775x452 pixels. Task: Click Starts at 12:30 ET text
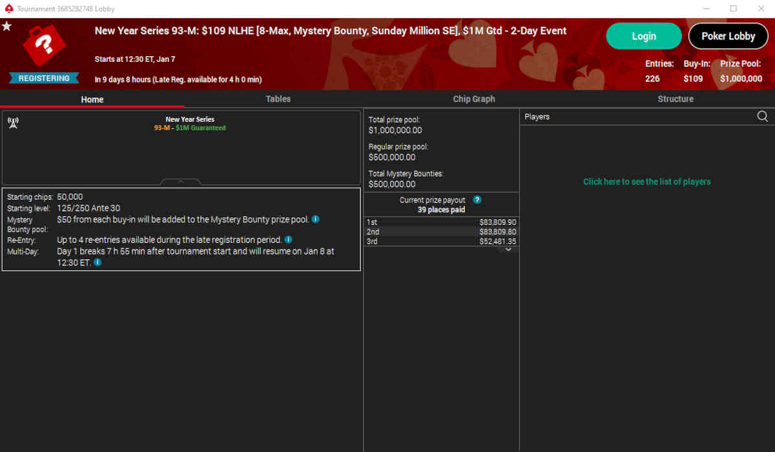(x=135, y=59)
